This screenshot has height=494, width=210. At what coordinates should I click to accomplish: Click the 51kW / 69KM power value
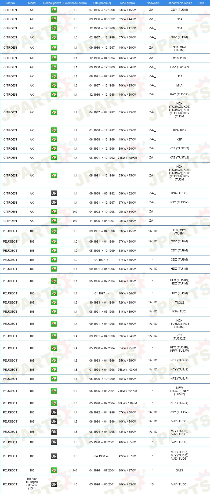coord(128,312)
